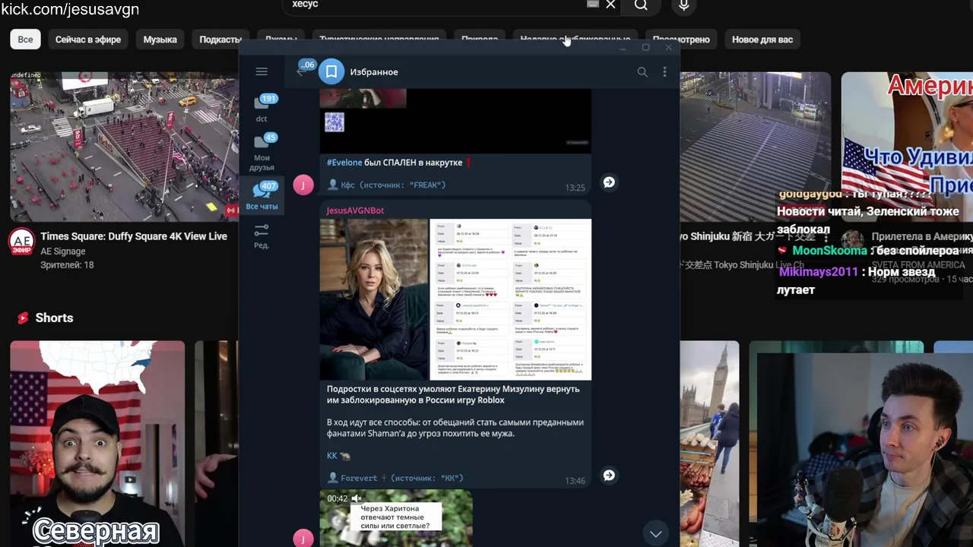
Task: Click the Избранное bookmark avatar
Action: point(331,71)
